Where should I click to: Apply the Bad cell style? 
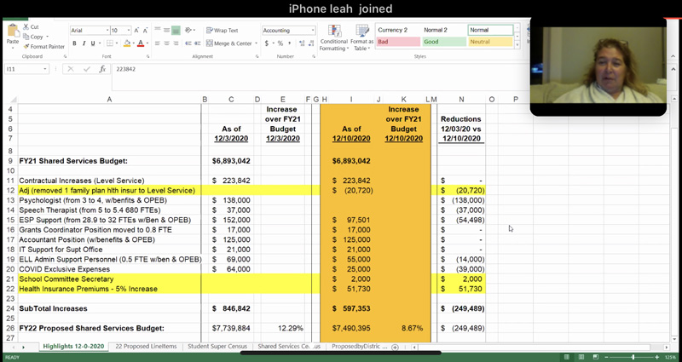pos(397,42)
